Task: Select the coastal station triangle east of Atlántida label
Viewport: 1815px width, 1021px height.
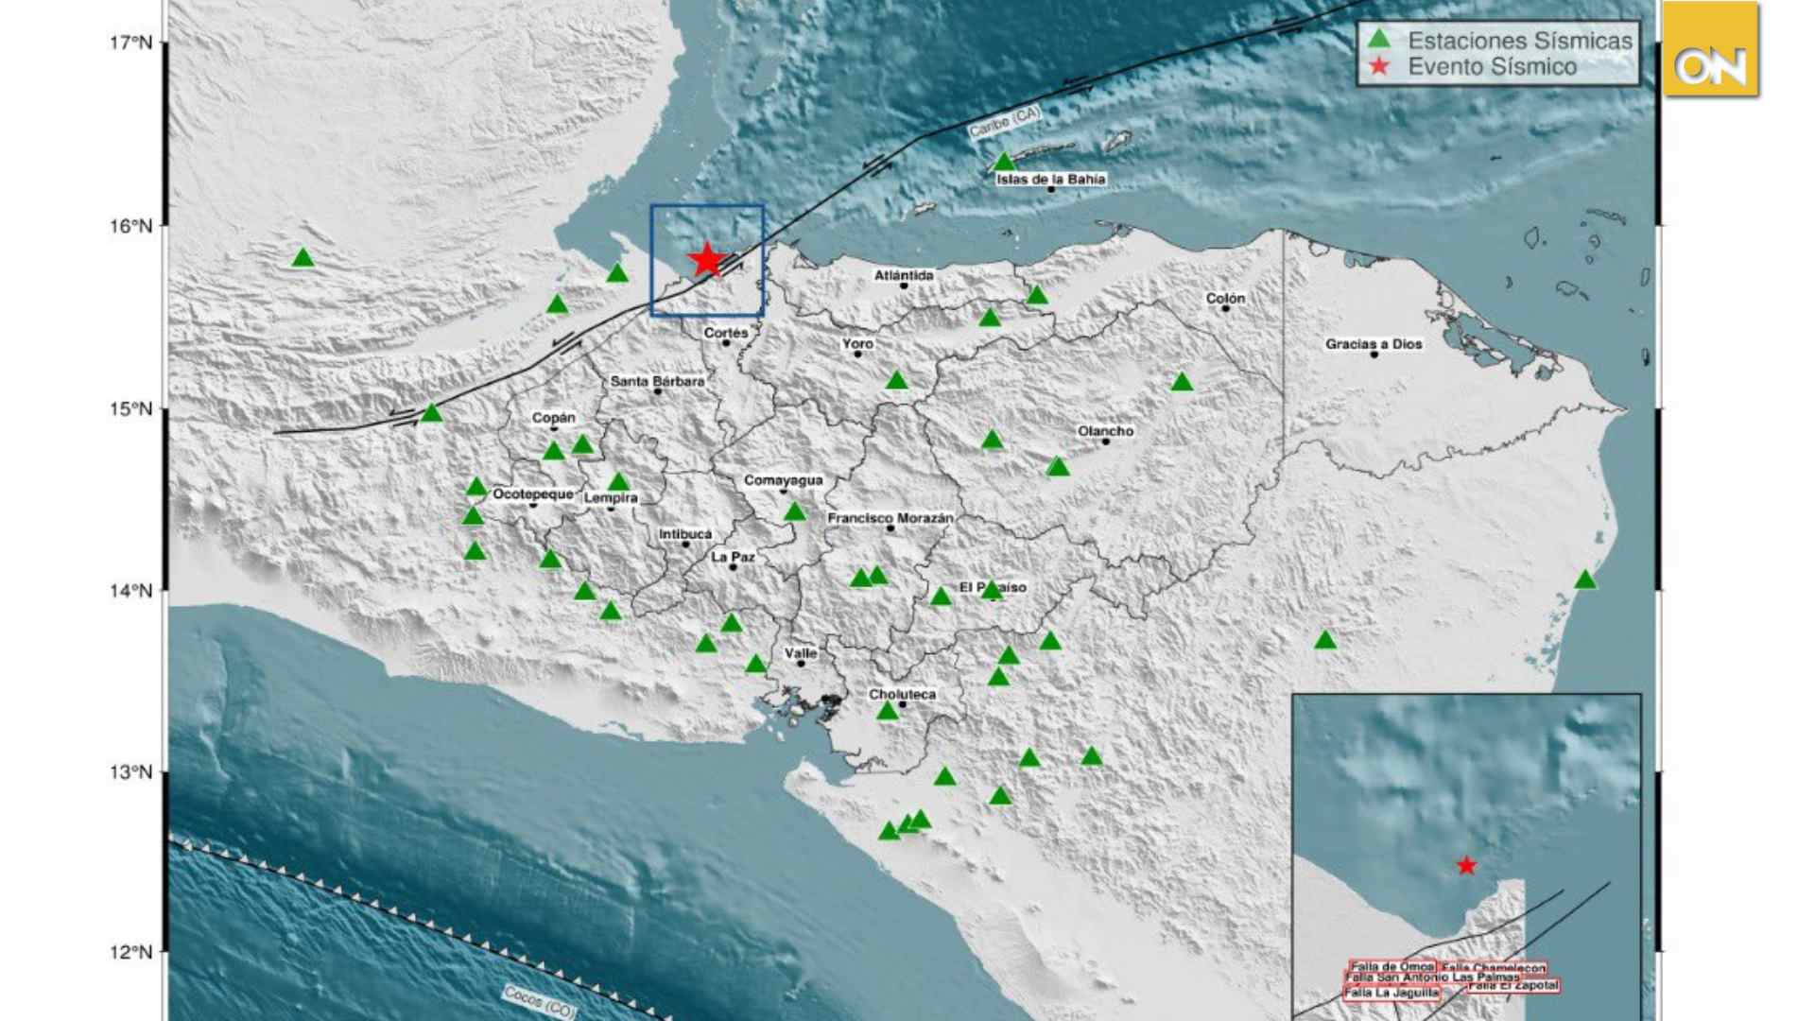Action: pyautogui.click(x=1037, y=295)
